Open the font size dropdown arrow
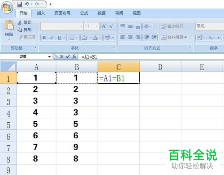The image size is (224, 175). point(97,26)
